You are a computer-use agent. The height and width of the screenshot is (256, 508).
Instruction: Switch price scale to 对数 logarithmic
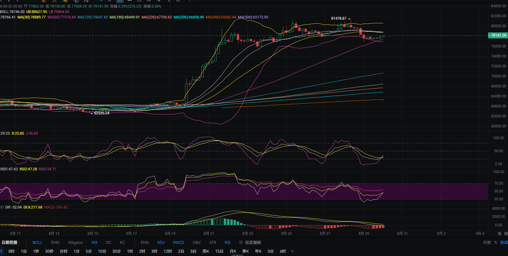coord(487,242)
